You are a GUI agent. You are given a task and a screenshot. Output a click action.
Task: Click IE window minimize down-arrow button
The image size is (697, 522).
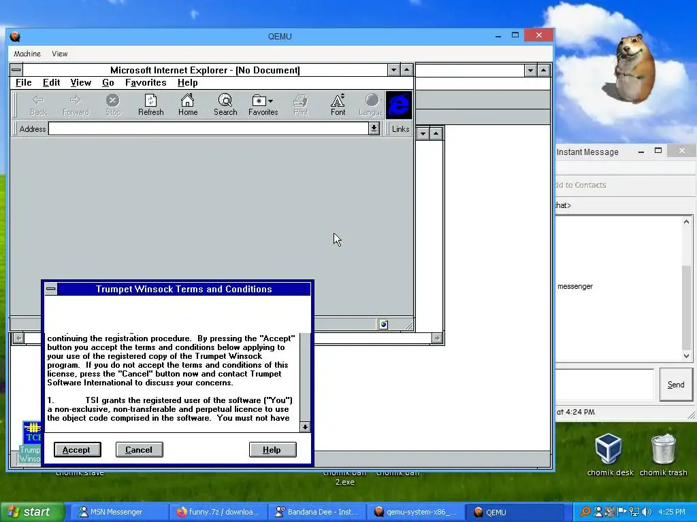[393, 70]
